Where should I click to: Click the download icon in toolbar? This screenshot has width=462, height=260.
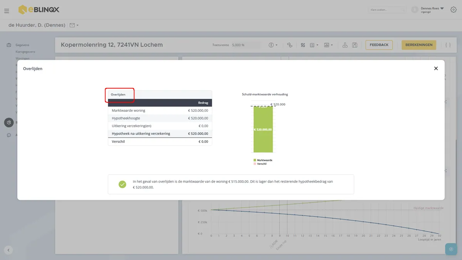tap(345, 45)
